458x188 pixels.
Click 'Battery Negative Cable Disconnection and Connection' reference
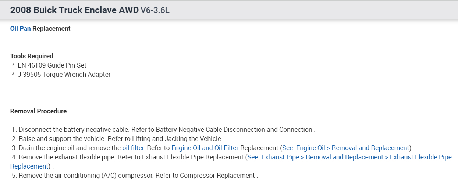pyautogui.click(x=234, y=130)
